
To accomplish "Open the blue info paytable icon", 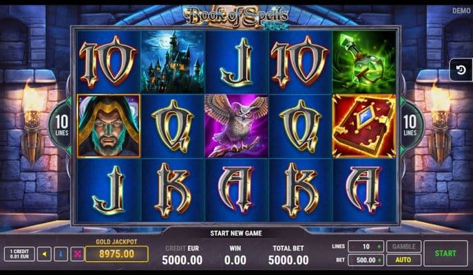I will click(x=61, y=254).
